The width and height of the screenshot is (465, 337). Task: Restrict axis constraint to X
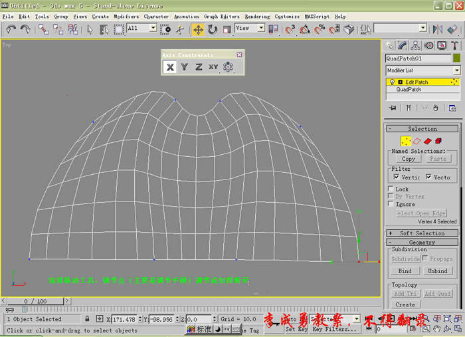pos(170,67)
